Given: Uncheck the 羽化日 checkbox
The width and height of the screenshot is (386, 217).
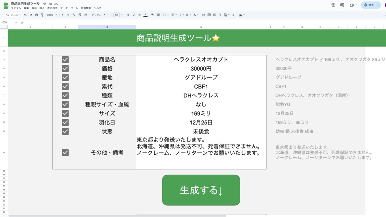Looking at the screenshot, I should coord(65,122).
